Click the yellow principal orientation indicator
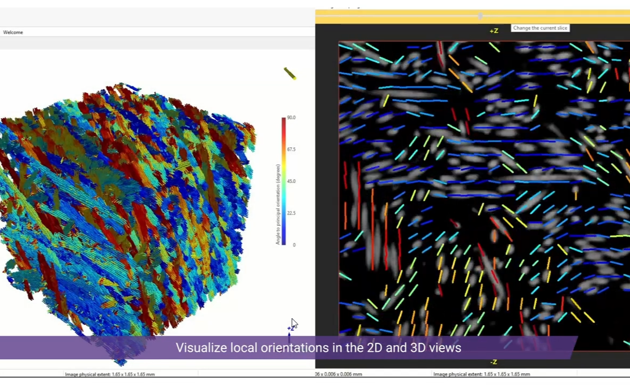The image size is (630, 385). (x=290, y=73)
